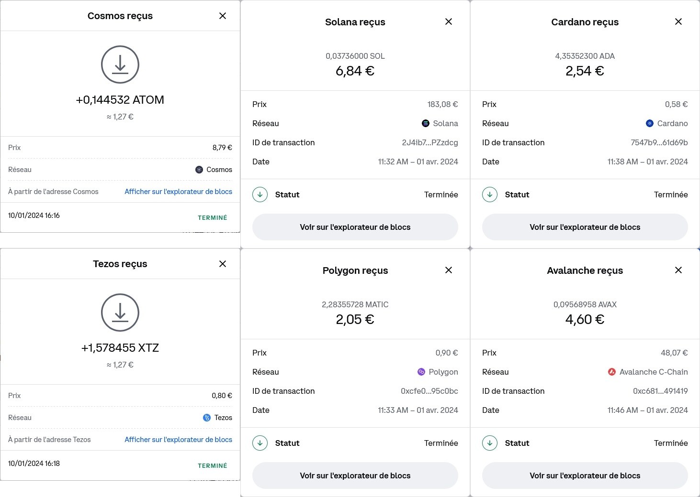Image resolution: width=700 pixels, height=497 pixels.
Task: Click the 4,35352300 ADA amount
Action: point(585,56)
